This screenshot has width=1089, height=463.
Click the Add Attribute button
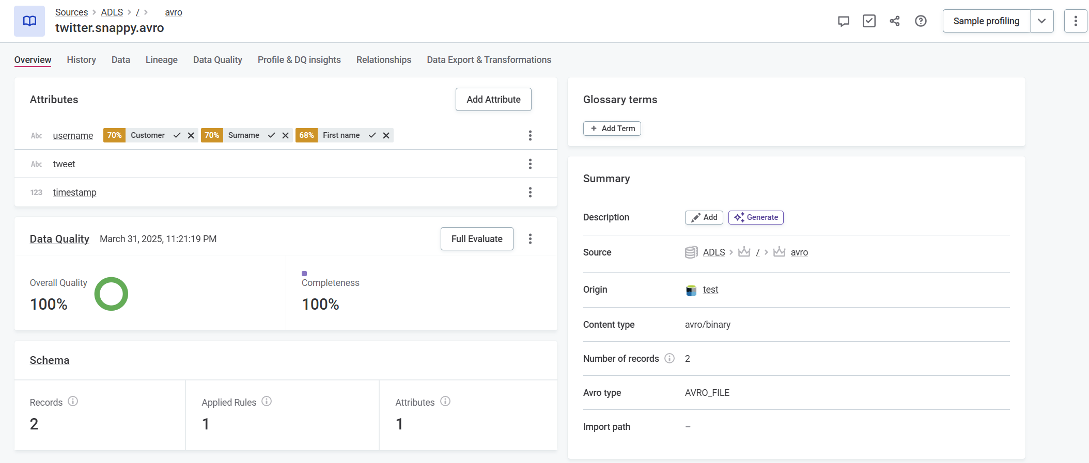pos(493,99)
